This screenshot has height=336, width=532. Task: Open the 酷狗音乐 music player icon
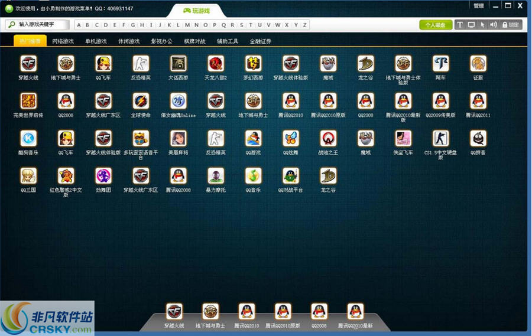coord(28,138)
